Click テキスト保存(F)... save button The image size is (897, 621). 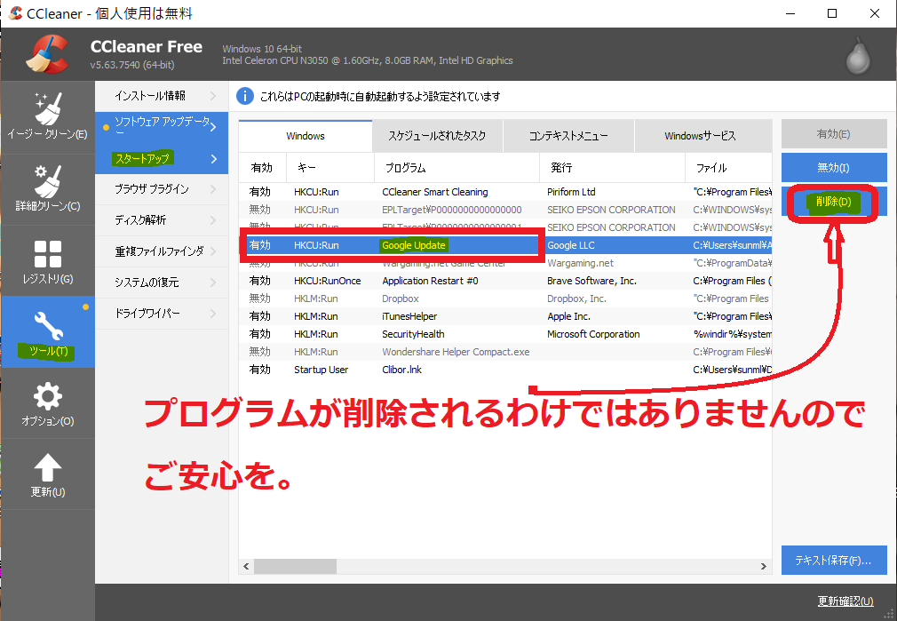[834, 561]
